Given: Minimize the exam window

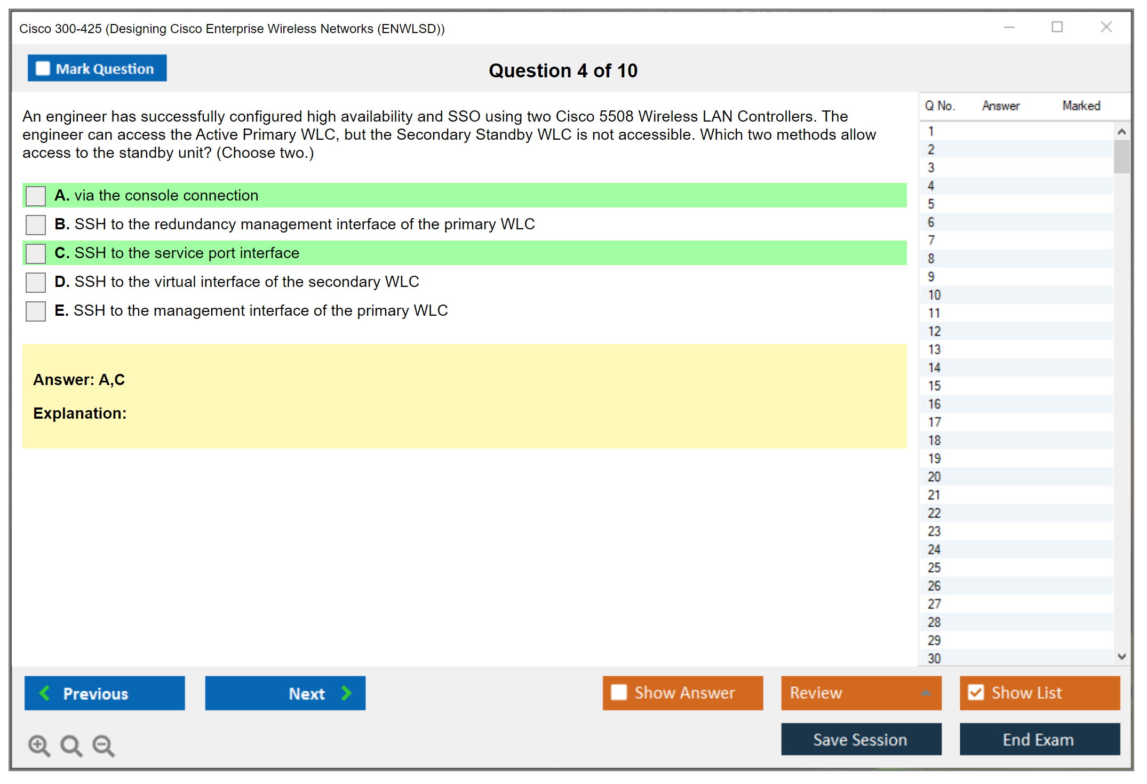Looking at the screenshot, I should tap(1009, 27).
